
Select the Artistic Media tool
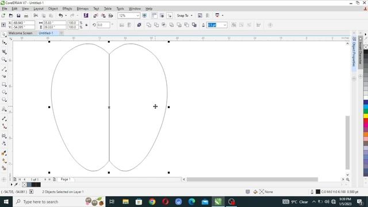4,76
